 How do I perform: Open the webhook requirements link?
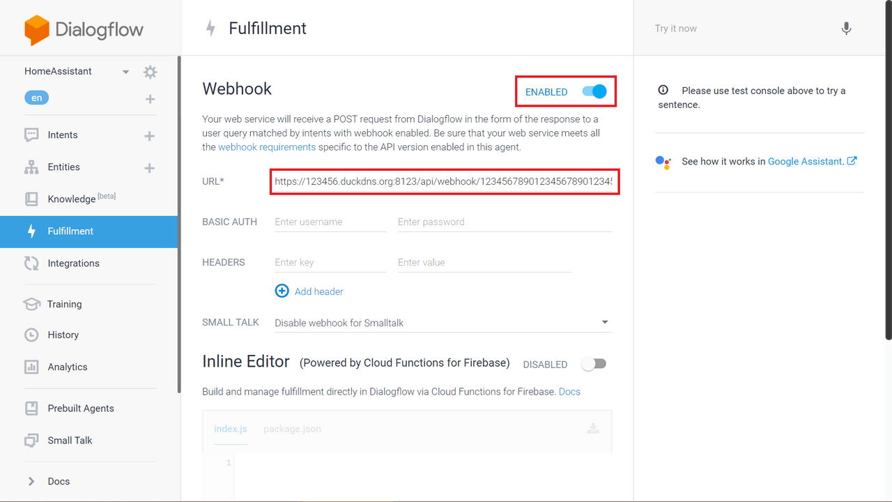click(x=267, y=147)
